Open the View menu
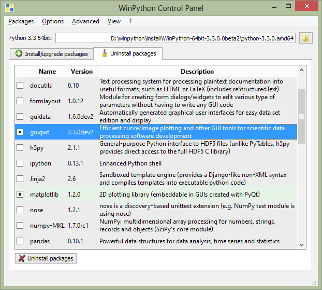 (114, 21)
